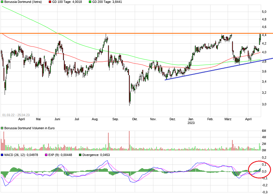Click the price axis value '3,6'

pyautogui.click(x=264, y=71)
